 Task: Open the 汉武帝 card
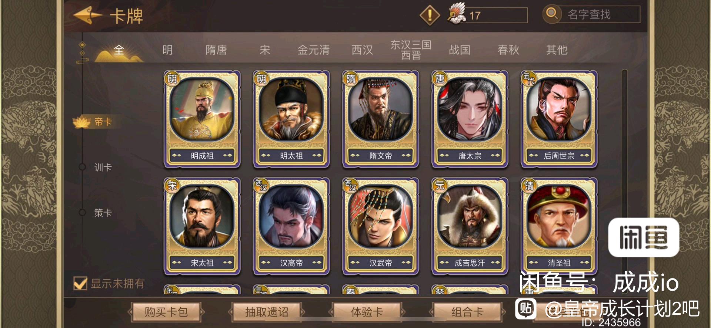[x=380, y=226]
